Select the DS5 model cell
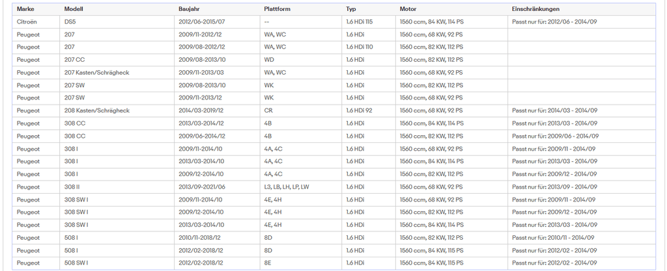This screenshot has height=271, width=667. (x=117, y=21)
